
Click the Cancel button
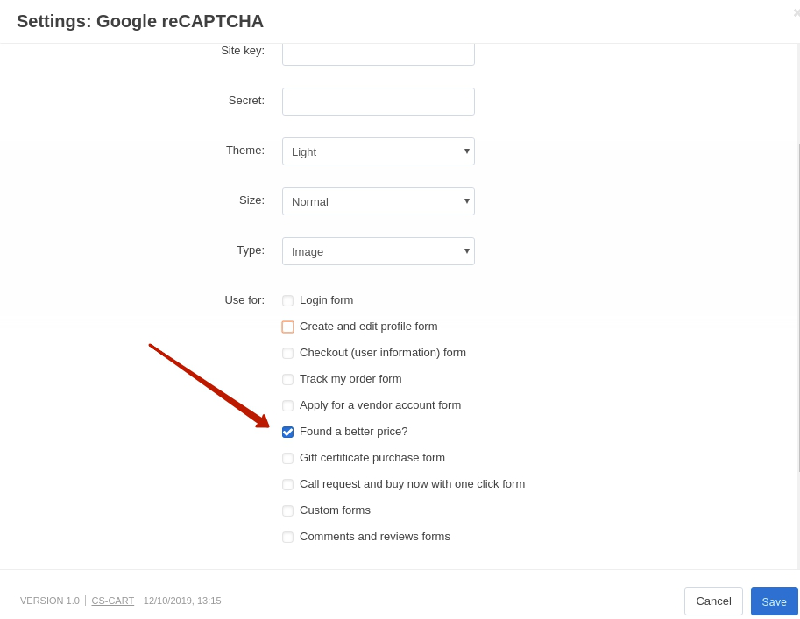coord(713,601)
